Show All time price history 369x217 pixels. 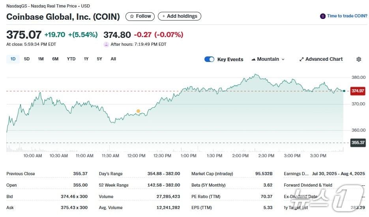tap(113, 59)
